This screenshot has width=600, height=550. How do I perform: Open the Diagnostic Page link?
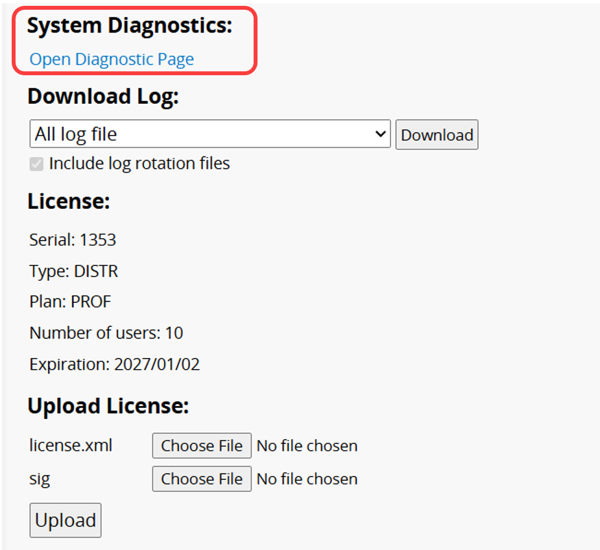[x=112, y=60]
